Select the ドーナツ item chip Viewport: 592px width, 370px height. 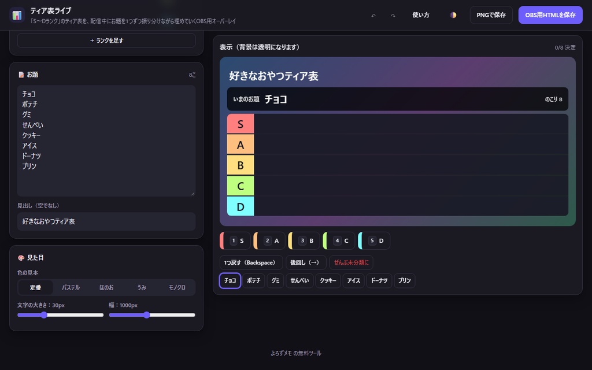pyautogui.click(x=379, y=280)
